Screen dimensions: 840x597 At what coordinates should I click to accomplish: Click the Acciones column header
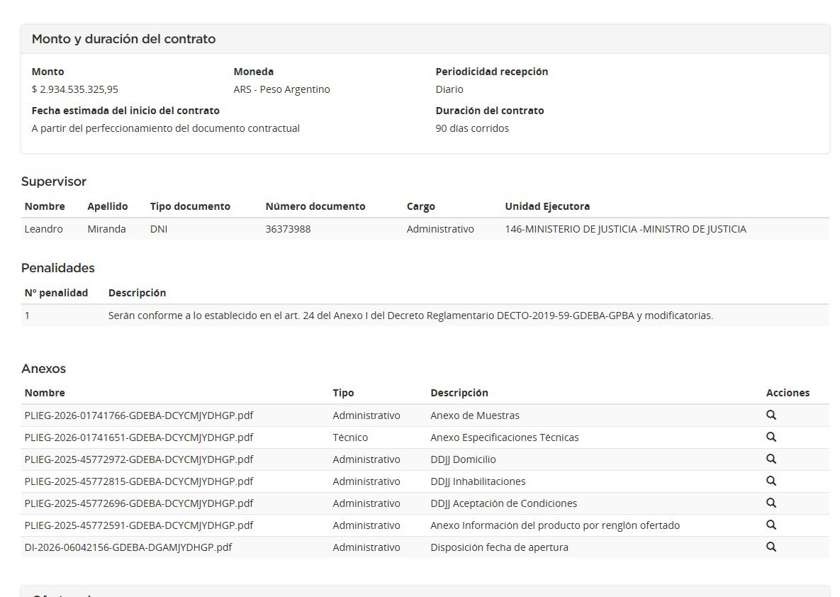pyautogui.click(x=788, y=393)
